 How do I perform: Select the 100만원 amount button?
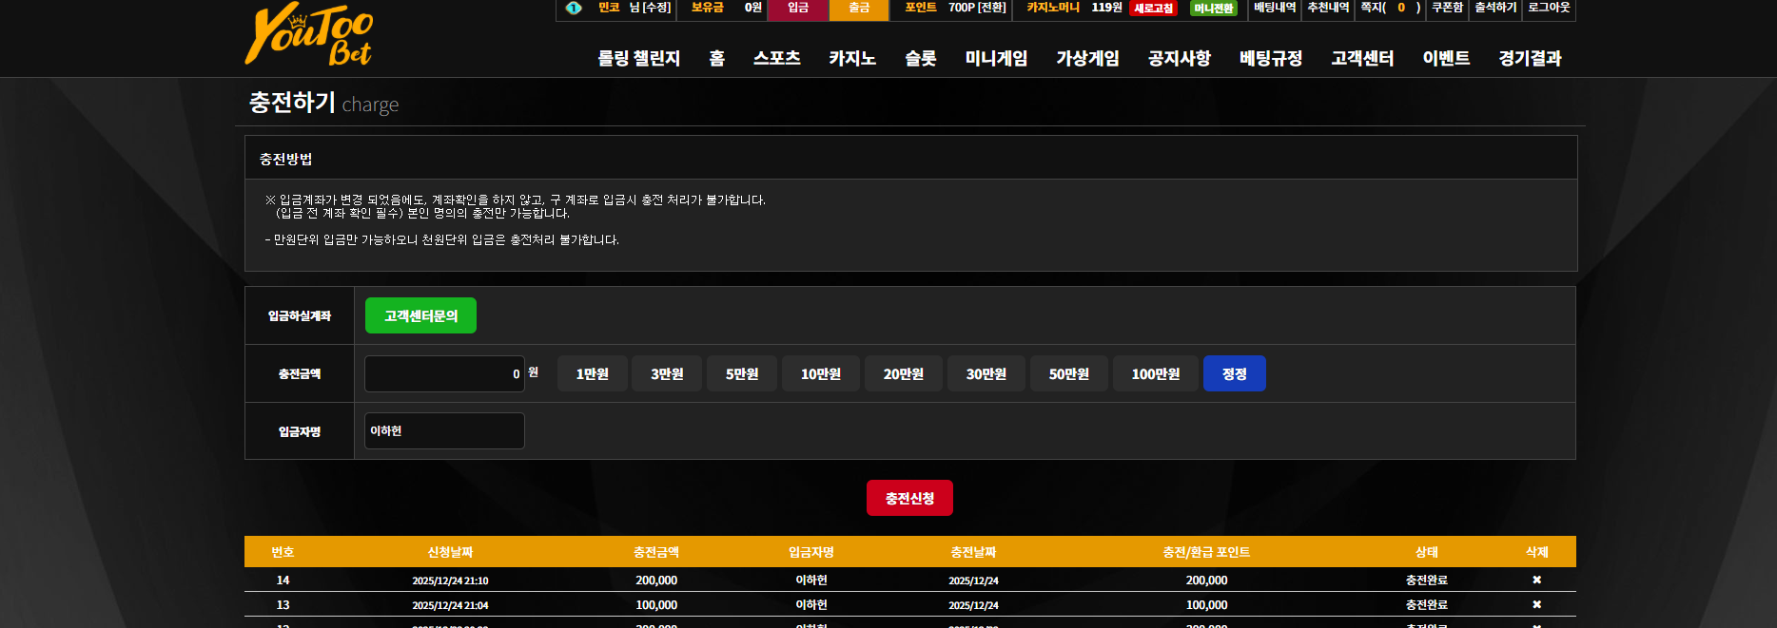1155,373
